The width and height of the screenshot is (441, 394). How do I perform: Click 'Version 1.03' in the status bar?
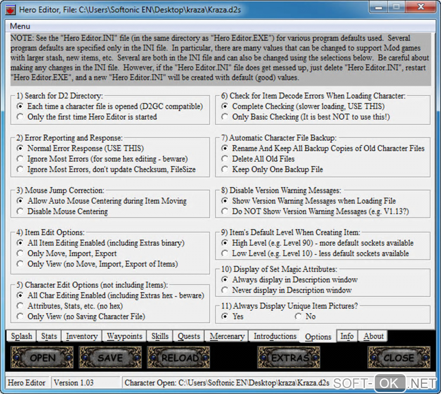73,383
